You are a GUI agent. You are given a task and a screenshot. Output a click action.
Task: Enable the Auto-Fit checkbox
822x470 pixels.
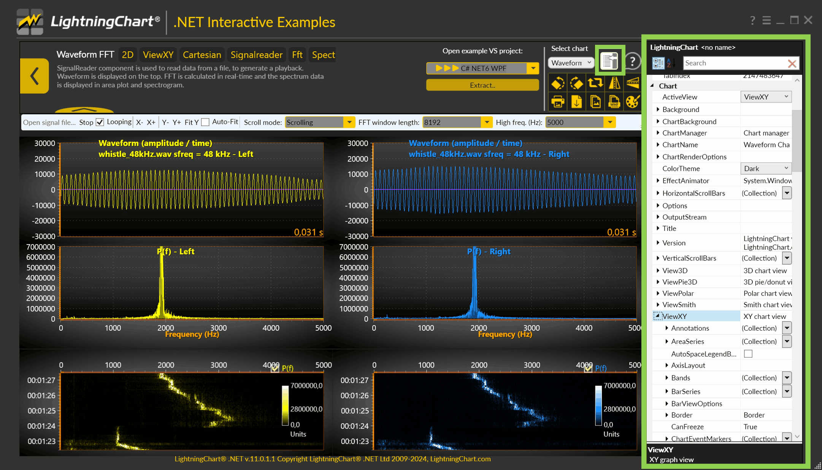pos(205,122)
